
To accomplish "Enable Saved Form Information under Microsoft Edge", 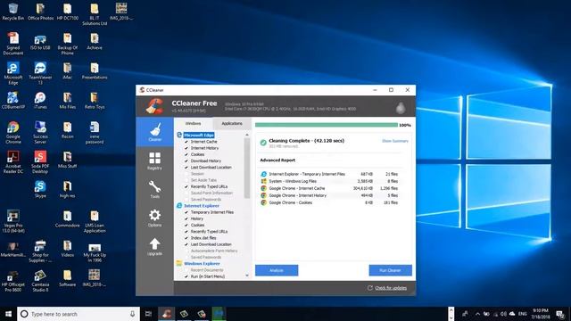I will click(186, 193).
